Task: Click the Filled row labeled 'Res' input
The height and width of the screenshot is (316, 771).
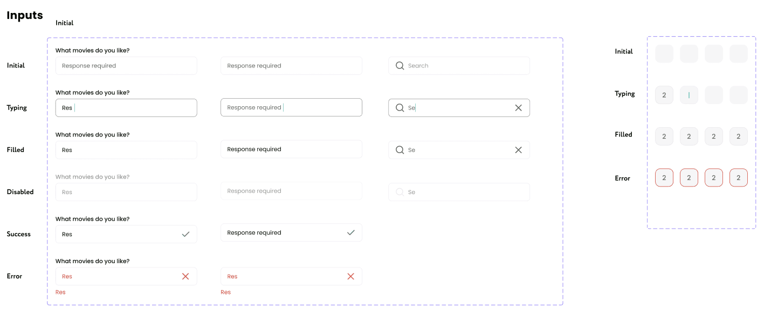Action: tap(126, 150)
